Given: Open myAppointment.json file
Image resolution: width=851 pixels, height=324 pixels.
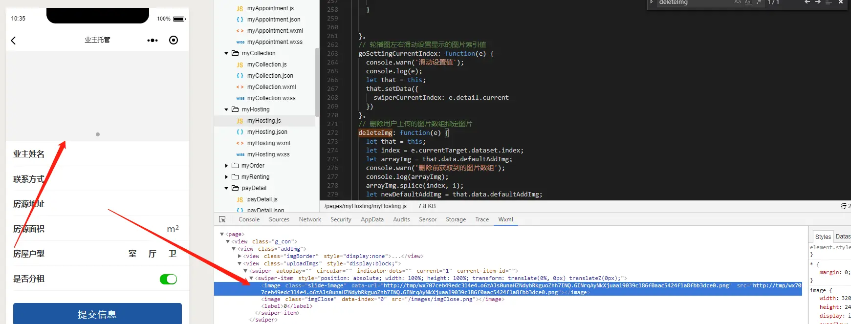Looking at the screenshot, I should [x=274, y=20].
